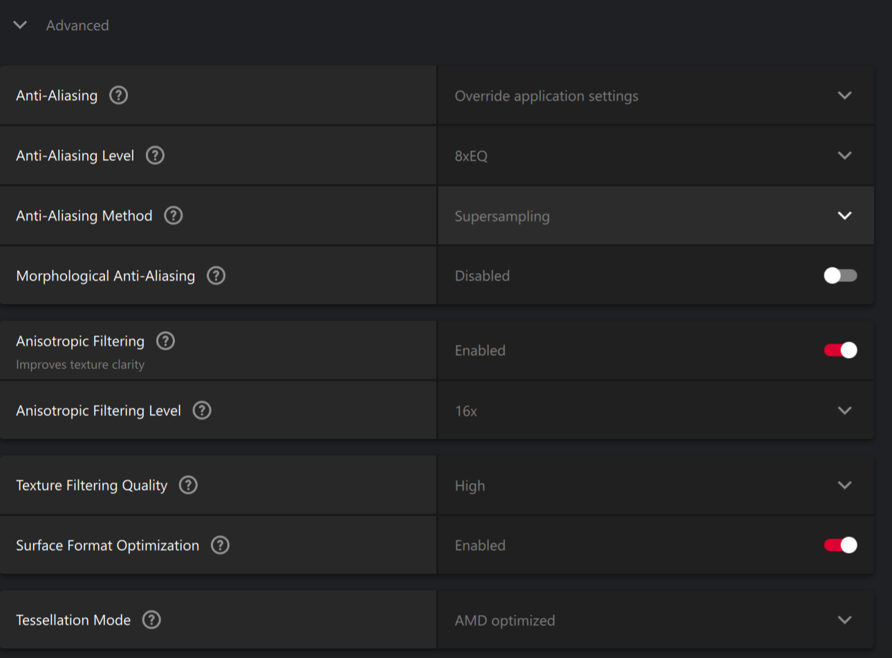Viewport: 892px width, 658px height.
Task: Show help for Morphological Anti-Aliasing
Action: pos(216,276)
